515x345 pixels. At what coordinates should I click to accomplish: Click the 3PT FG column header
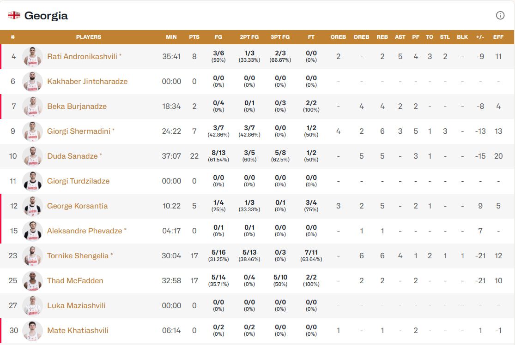pos(280,37)
